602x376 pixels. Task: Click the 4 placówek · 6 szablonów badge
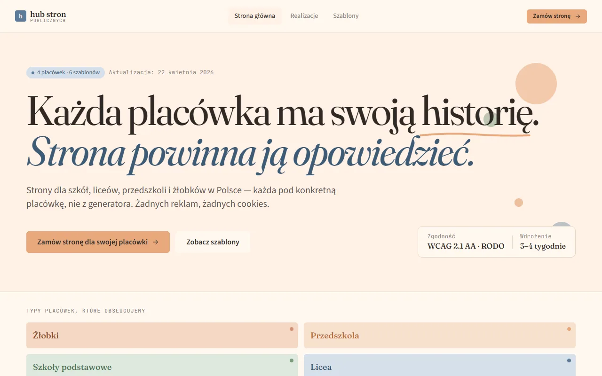tap(65, 73)
